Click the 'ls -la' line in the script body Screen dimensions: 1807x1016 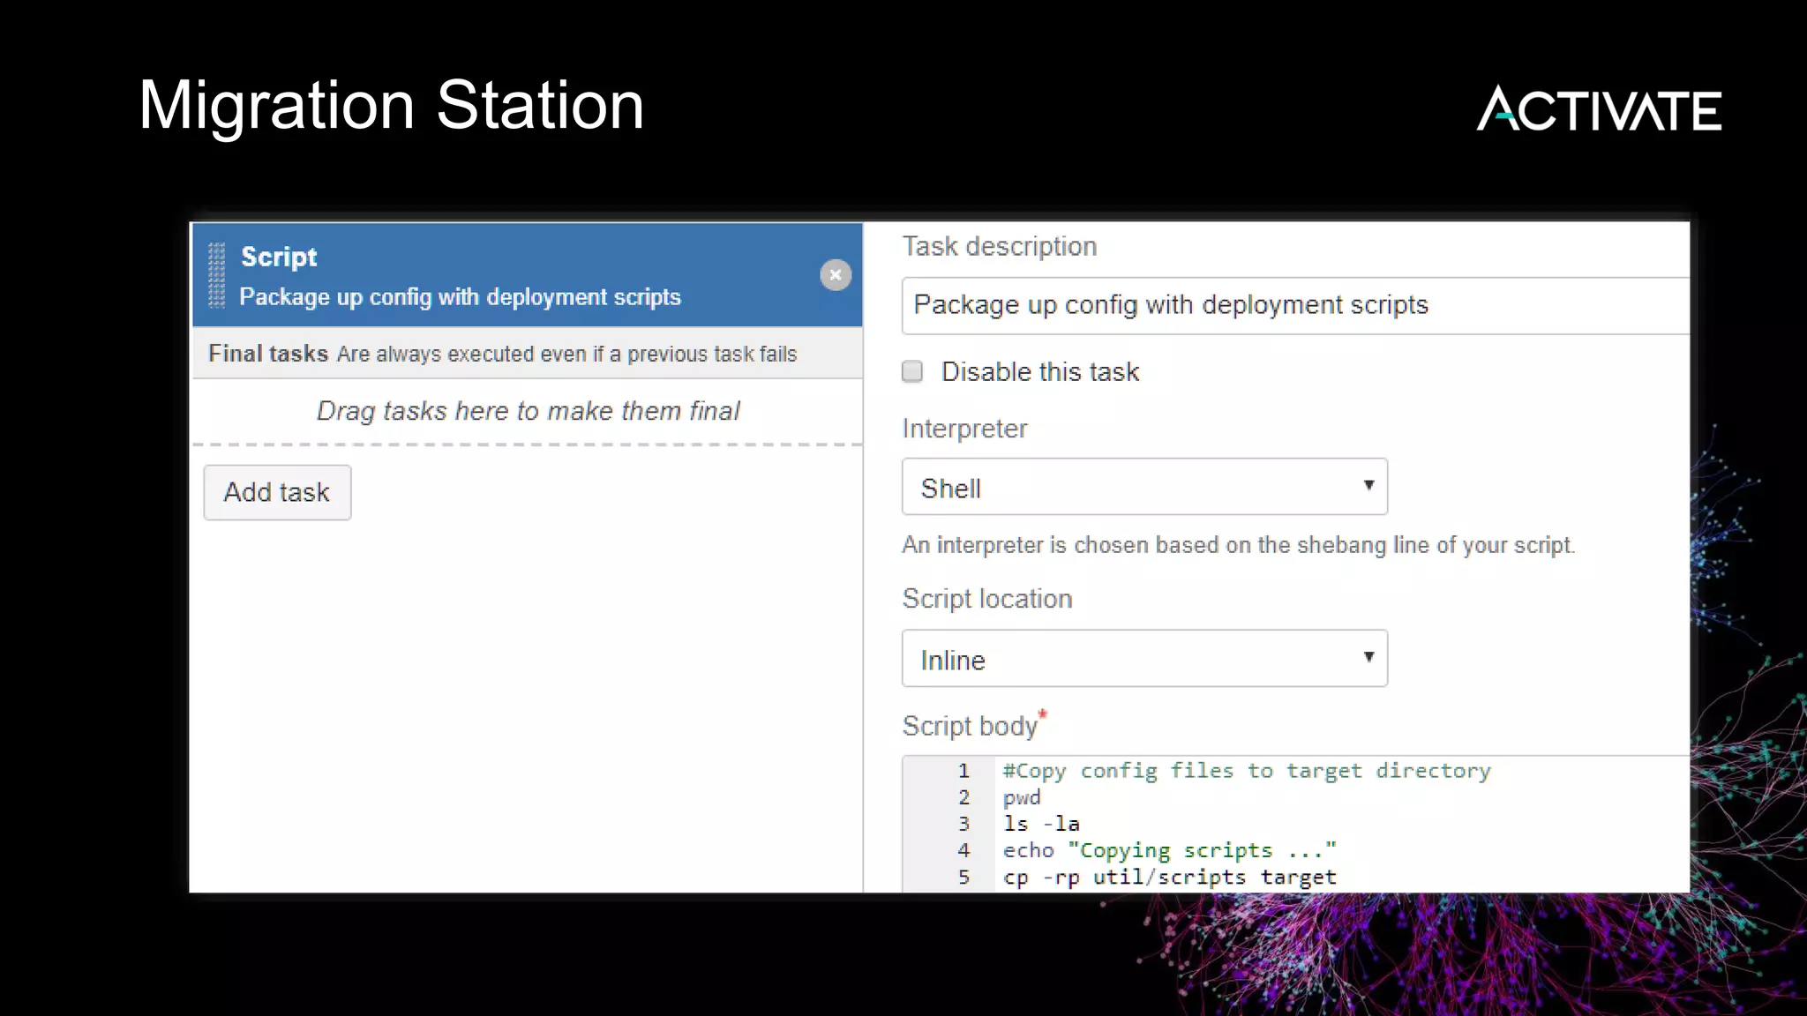(x=1041, y=824)
